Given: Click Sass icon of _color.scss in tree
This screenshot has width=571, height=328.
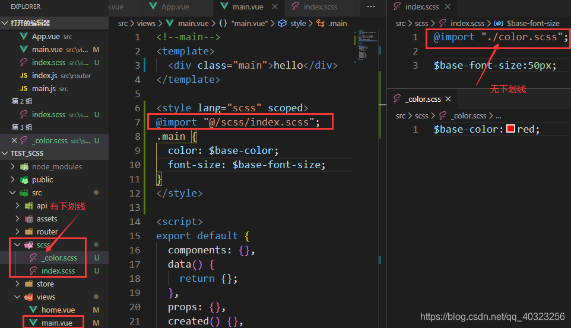Looking at the screenshot, I should click(33, 258).
